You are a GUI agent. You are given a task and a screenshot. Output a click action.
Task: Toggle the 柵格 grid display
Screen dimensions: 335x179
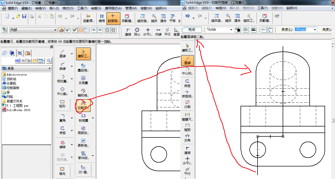[102, 18]
